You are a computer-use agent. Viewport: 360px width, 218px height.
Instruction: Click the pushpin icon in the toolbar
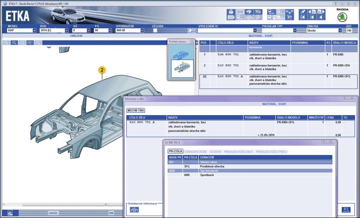pyautogui.click(x=303, y=12)
